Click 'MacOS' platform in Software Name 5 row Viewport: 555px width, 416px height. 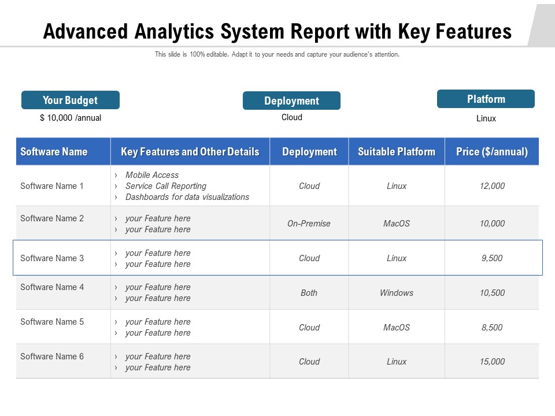(x=397, y=328)
